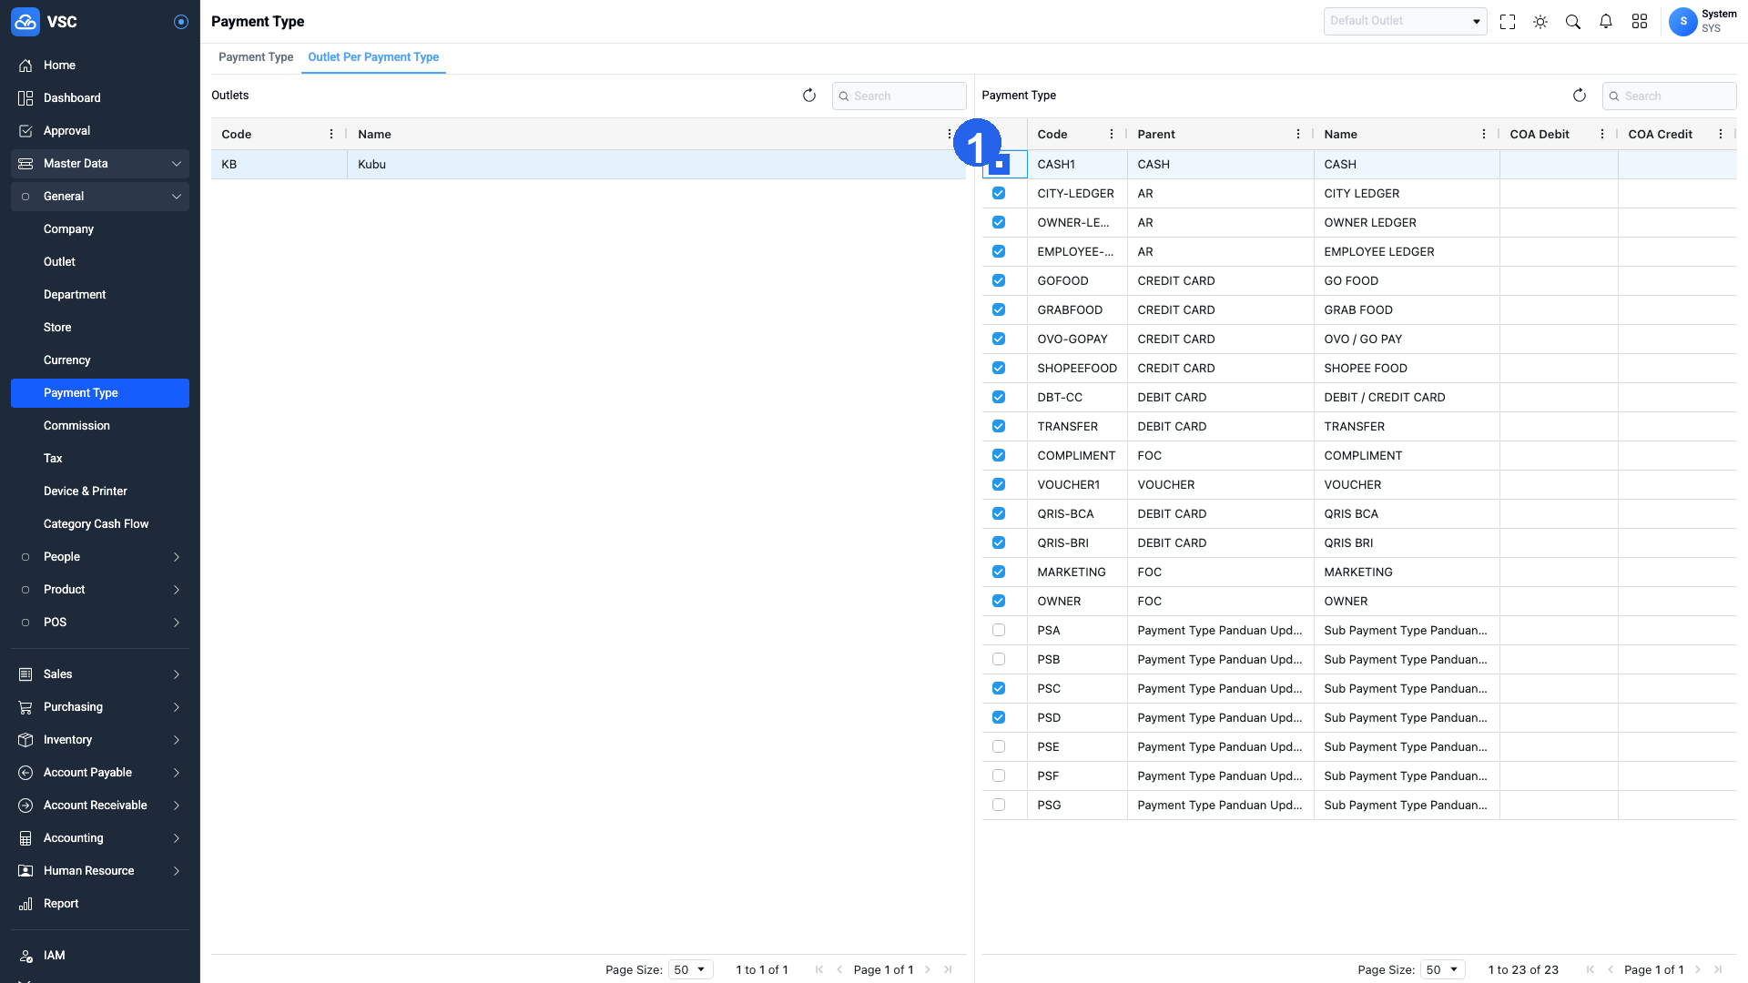This screenshot has width=1748, height=983.
Task: Open Commission menu item
Action: tap(100, 426)
